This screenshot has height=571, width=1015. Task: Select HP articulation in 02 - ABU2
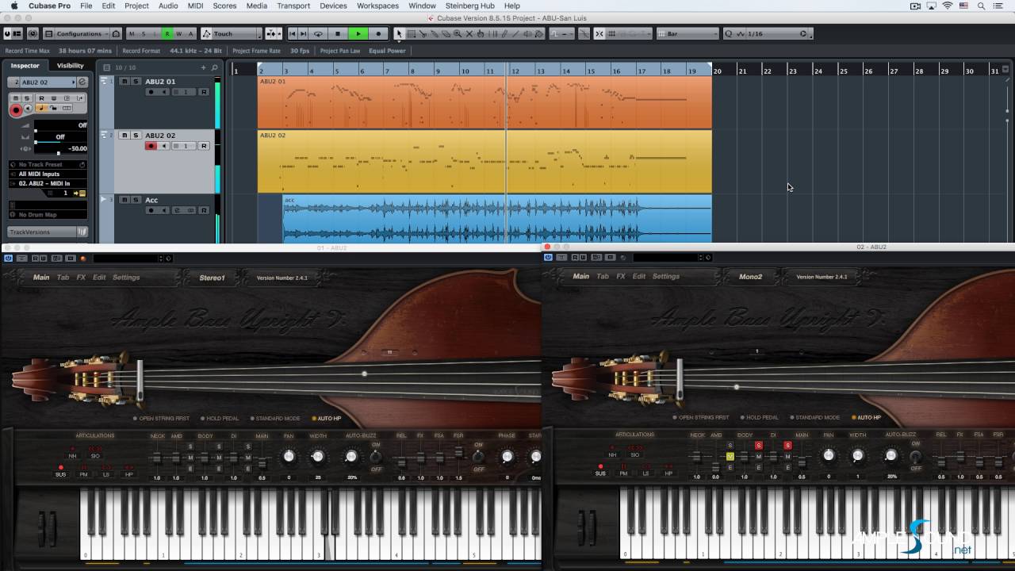coord(668,471)
